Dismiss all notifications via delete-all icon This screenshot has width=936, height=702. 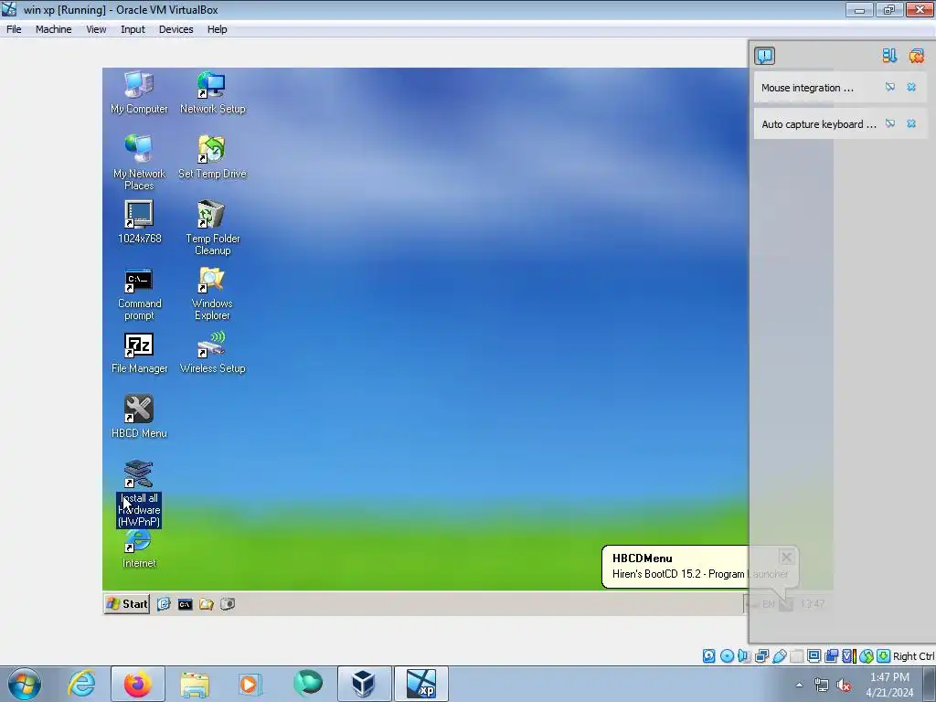(916, 56)
